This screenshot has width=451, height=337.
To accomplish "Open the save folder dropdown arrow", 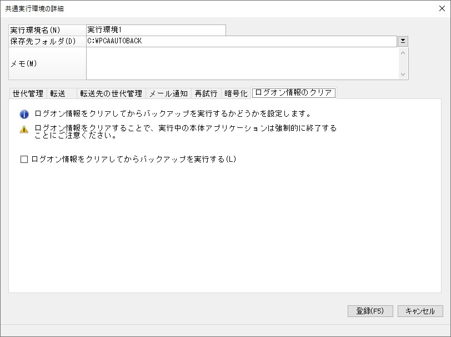I will (x=403, y=41).
